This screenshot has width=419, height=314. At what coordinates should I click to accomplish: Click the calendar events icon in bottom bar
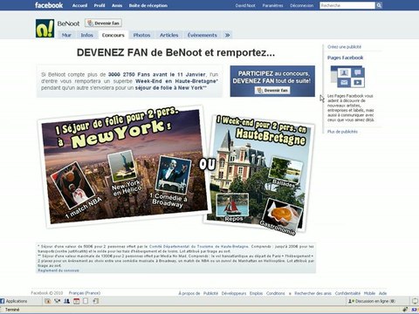pos(76,301)
